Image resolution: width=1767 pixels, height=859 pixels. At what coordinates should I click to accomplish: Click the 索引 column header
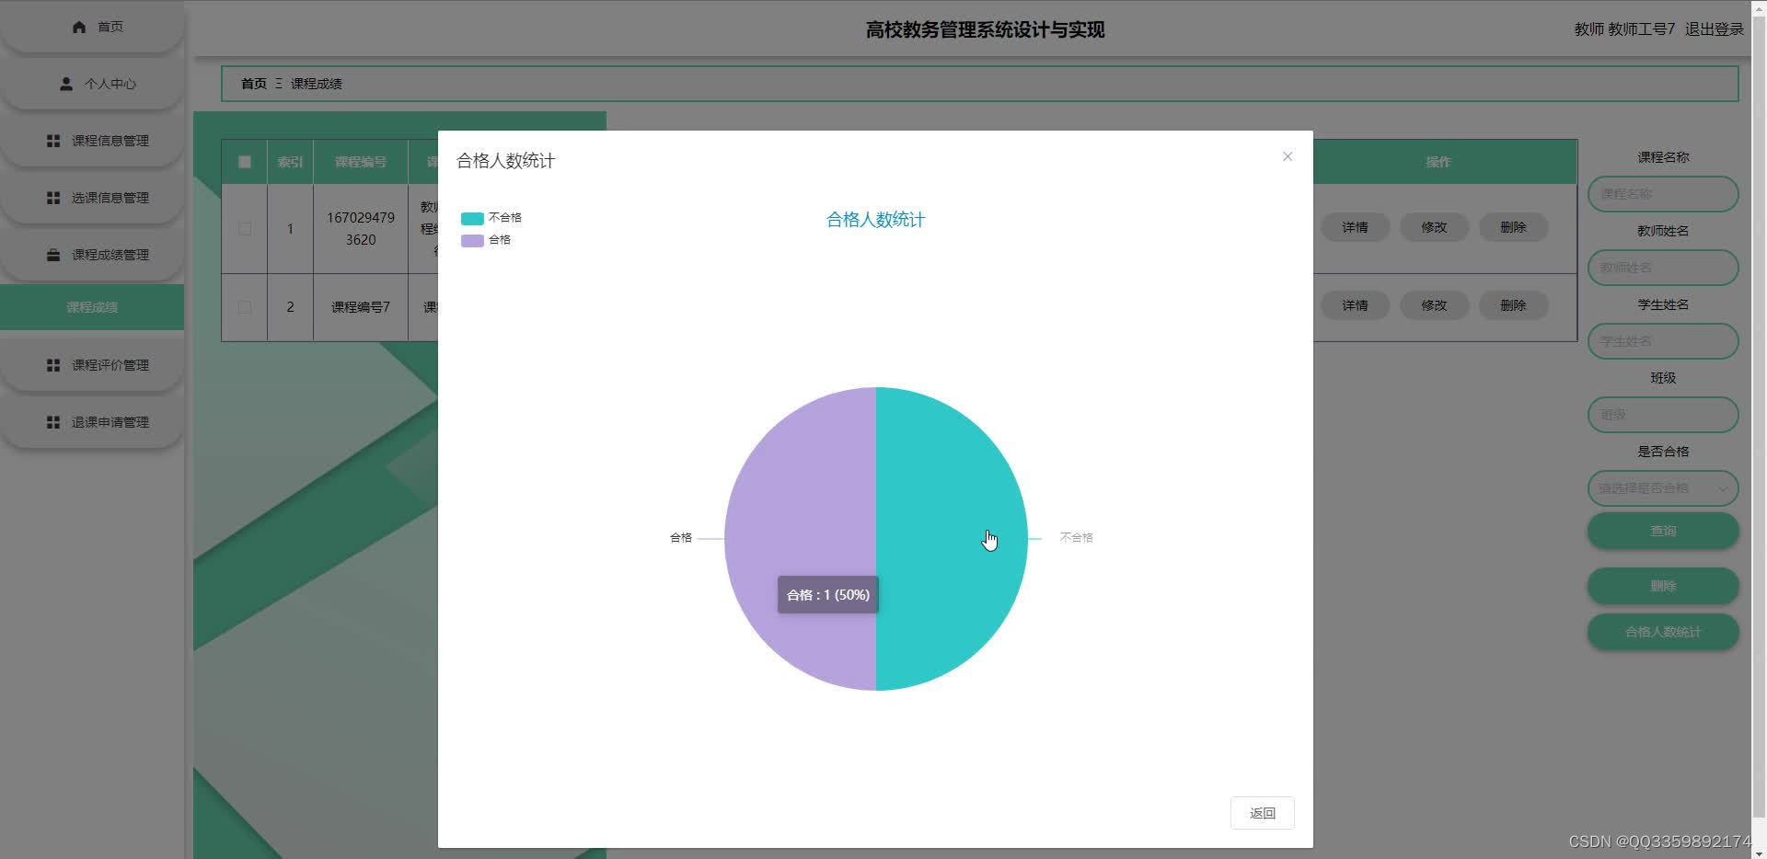click(x=290, y=162)
